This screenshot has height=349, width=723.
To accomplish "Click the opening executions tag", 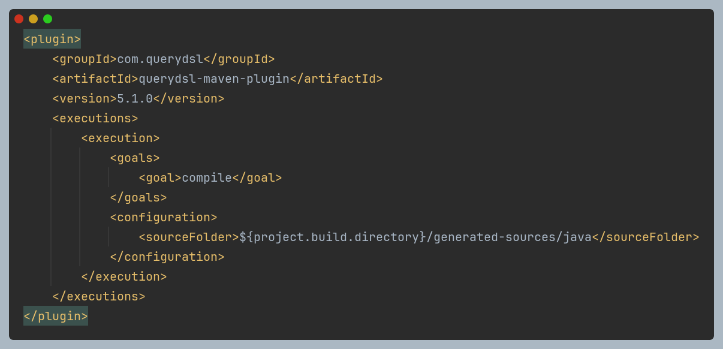I will click(x=95, y=118).
